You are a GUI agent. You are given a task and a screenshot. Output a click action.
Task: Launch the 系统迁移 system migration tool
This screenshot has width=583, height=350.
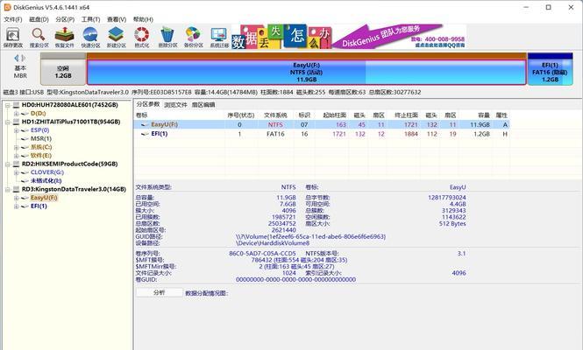tap(219, 37)
